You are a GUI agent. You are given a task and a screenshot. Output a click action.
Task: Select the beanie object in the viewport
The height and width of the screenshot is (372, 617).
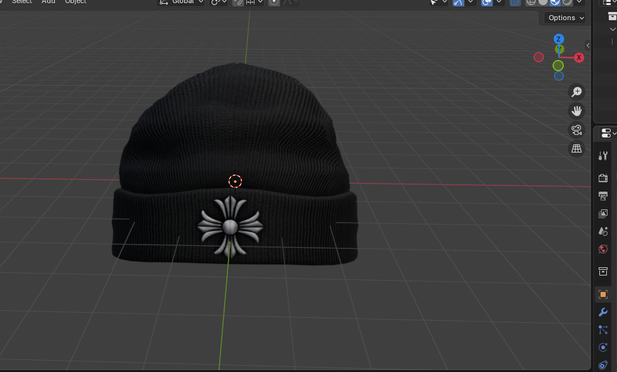click(x=236, y=158)
